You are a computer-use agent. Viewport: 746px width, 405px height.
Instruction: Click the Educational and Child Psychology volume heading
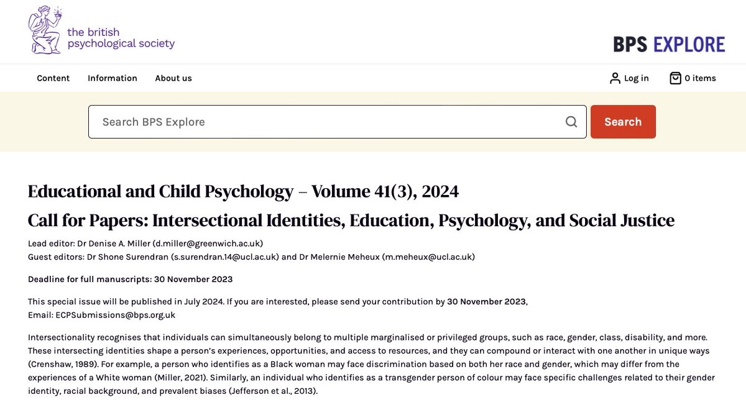tap(244, 192)
